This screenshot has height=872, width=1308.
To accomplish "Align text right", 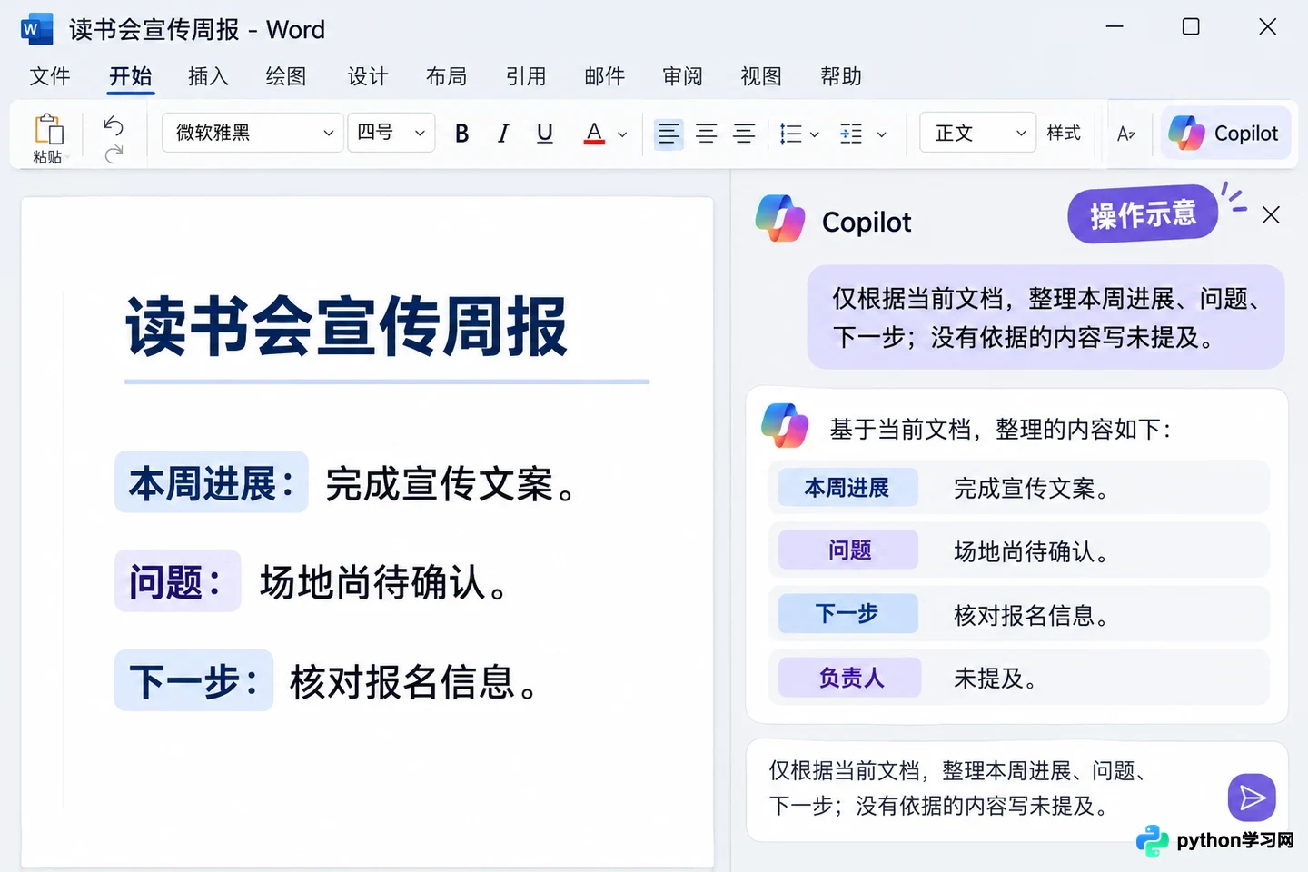I will [744, 134].
